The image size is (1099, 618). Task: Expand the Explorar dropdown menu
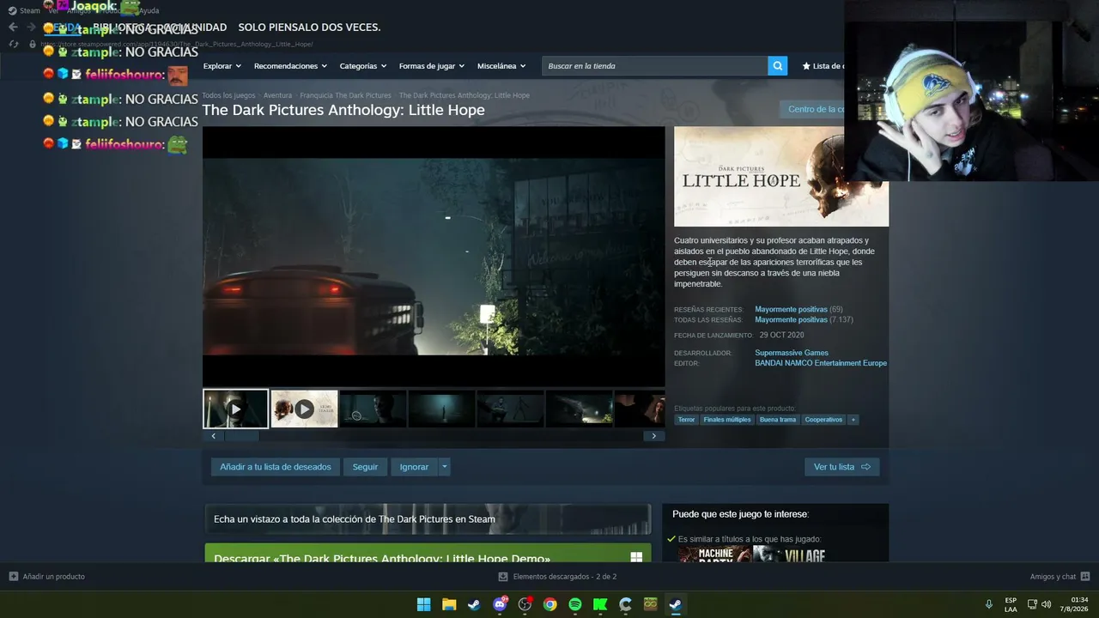pyautogui.click(x=222, y=66)
